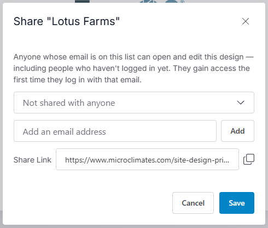Place the cursor in the email address input
Screen dimensions: 268x228
coord(115,131)
